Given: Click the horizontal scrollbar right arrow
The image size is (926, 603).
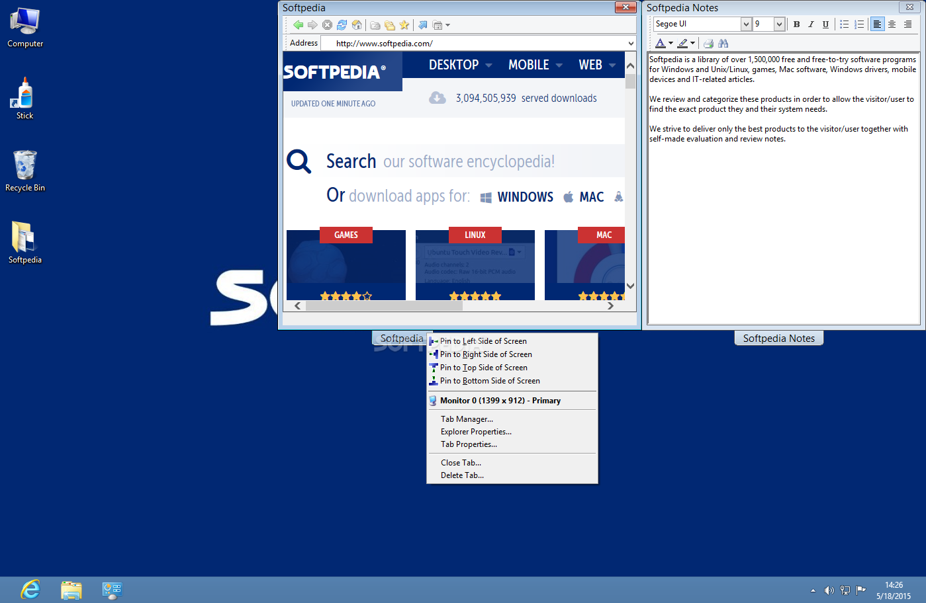Looking at the screenshot, I should point(610,305).
